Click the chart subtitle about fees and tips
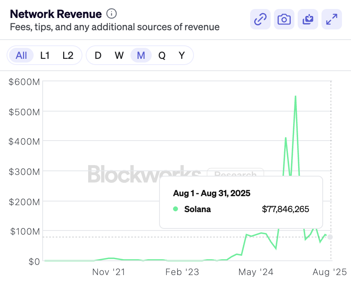 115,27
